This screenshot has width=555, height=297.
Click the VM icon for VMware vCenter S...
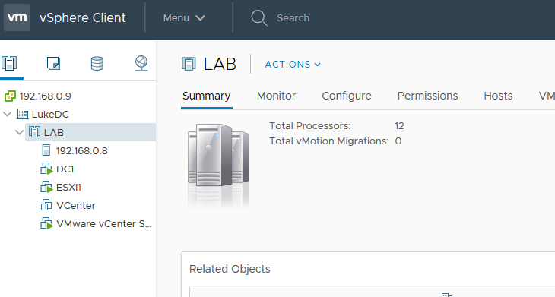pyautogui.click(x=46, y=223)
